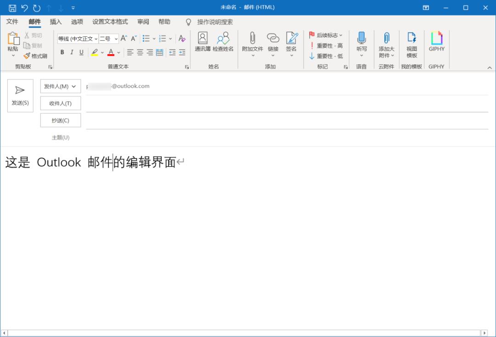Open the GIPHY panel

tap(436, 44)
